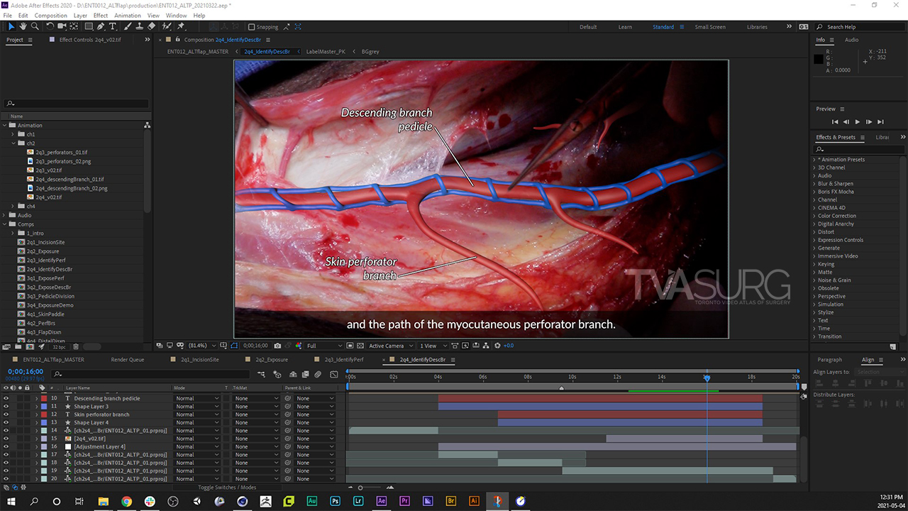Open the Libraries workspace

[757, 27]
